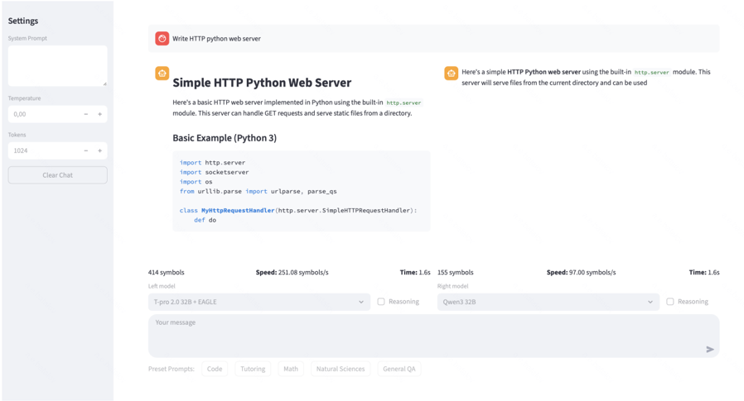Select the Math preset prompt
This screenshot has height=401, width=744.
click(291, 369)
